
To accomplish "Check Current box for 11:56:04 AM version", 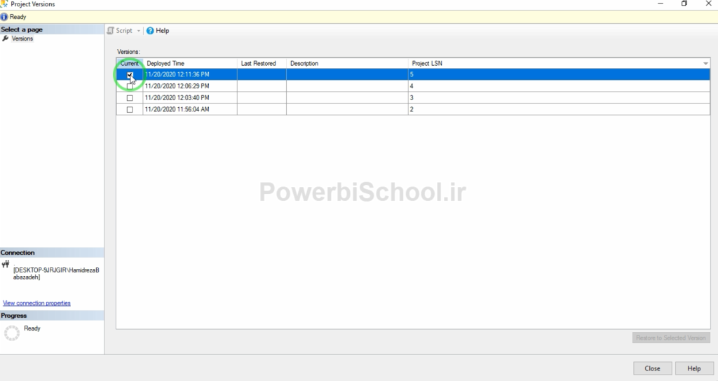I will pyautogui.click(x=130, y=110).
